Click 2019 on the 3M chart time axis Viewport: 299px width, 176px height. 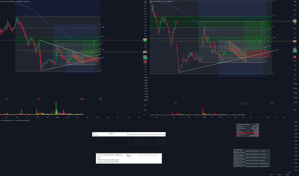(x=279, y=174)
